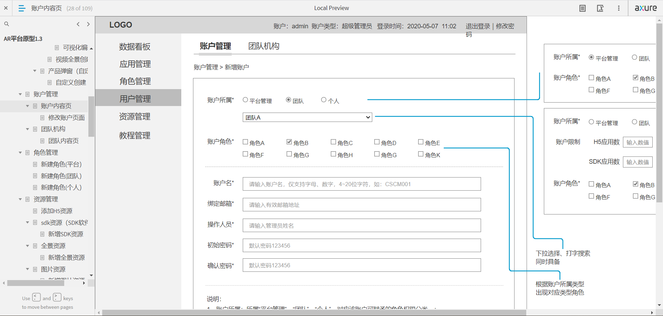Click the preview bottom horizontal scrollbar
The image size is (663, 316).
click(314, 313)
